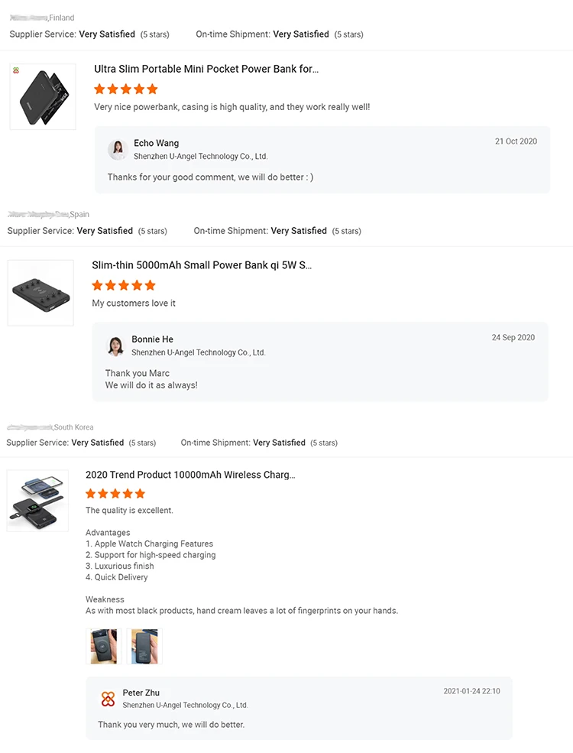Click the fifth star of the Slim-thin 5000mAh rating
Viewport: 573px width, 753px height.
pyautogui.click(x=150, y=284)
